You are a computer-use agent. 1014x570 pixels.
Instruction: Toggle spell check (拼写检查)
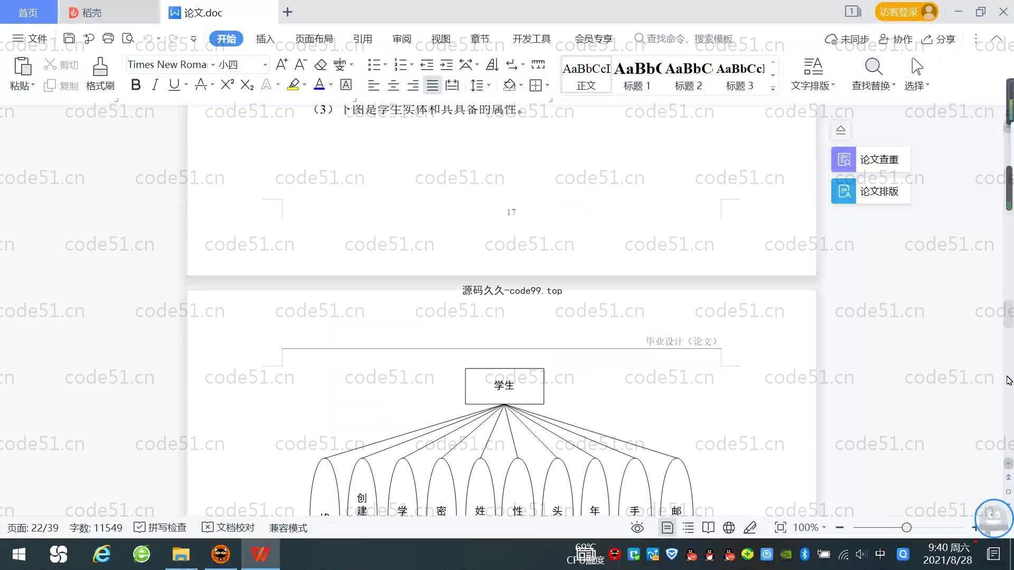pos(160,527)
